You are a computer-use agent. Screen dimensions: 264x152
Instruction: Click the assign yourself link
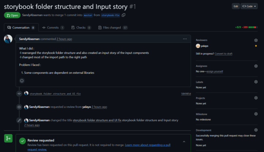pos(214,71)
